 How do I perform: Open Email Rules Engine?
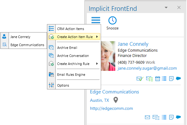click(x=71, y=75)
